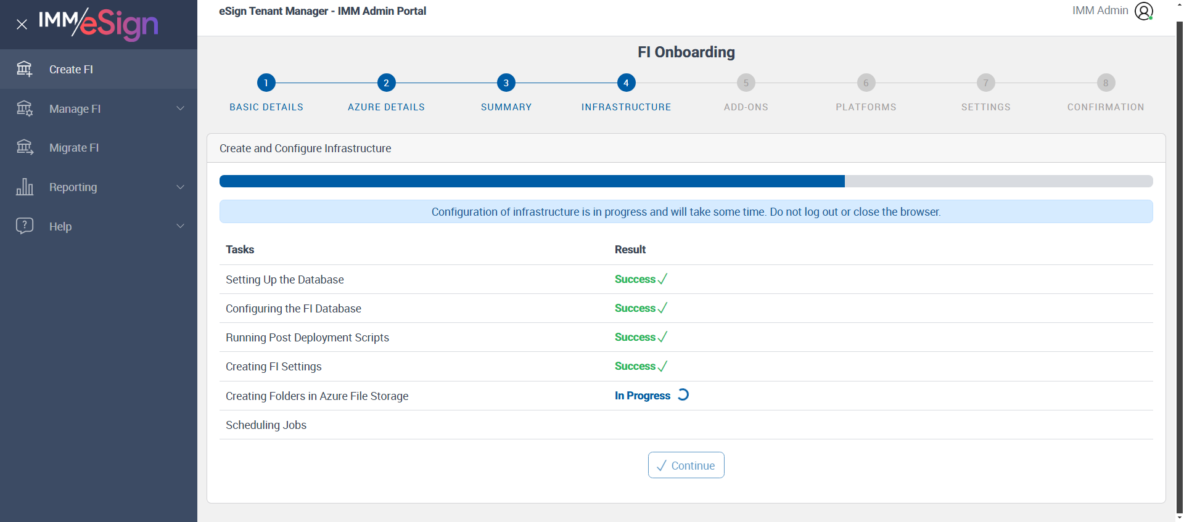Open the Migrate FI menu item
Image resolution: width=1184 pixels, height=522 pixels.
tap(74, 148)
